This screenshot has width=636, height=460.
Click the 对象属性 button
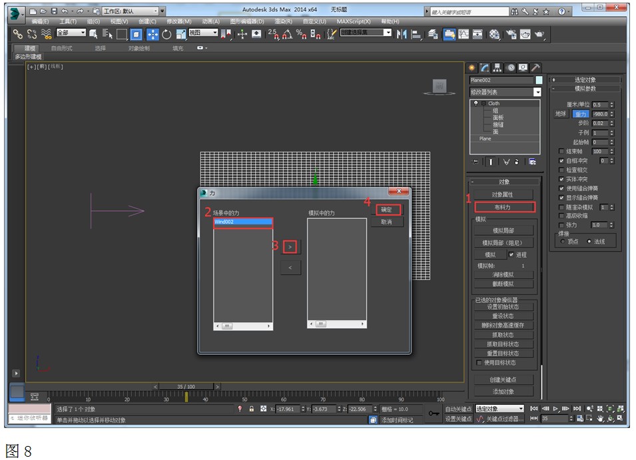503,194
